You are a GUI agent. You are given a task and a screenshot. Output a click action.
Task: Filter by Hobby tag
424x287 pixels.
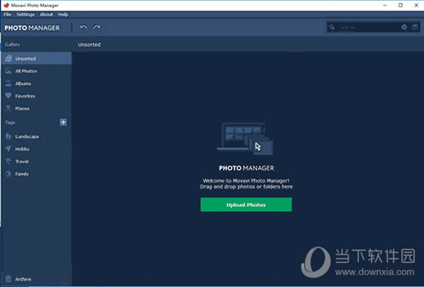coord(36,149)
